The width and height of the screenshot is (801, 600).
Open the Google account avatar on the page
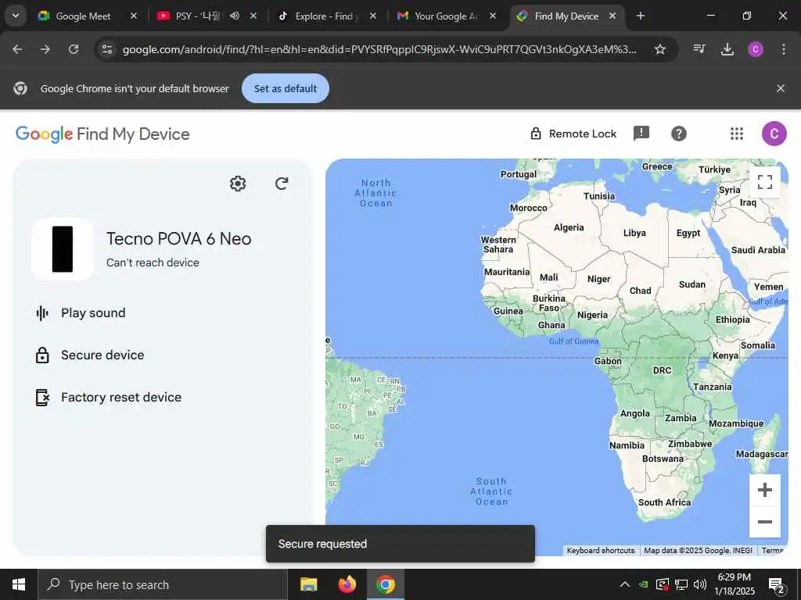(x=774, y=134)
